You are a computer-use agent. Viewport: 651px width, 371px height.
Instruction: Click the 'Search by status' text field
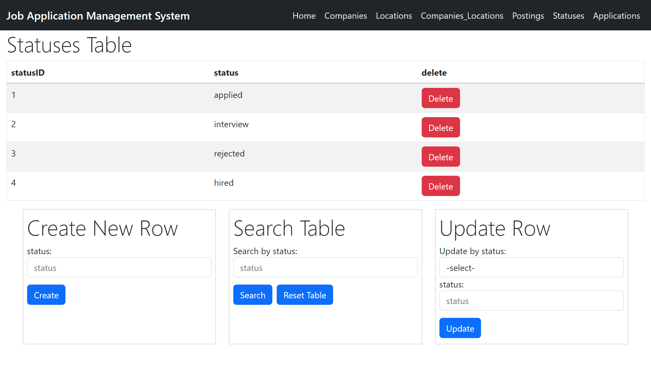point(325,267)
